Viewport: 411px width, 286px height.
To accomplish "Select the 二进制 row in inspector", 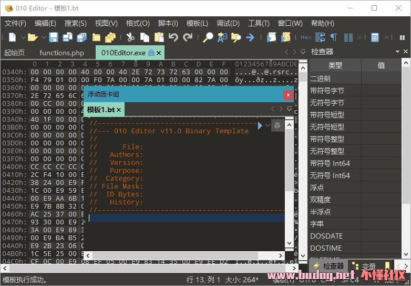I will (x=355, y=78).
